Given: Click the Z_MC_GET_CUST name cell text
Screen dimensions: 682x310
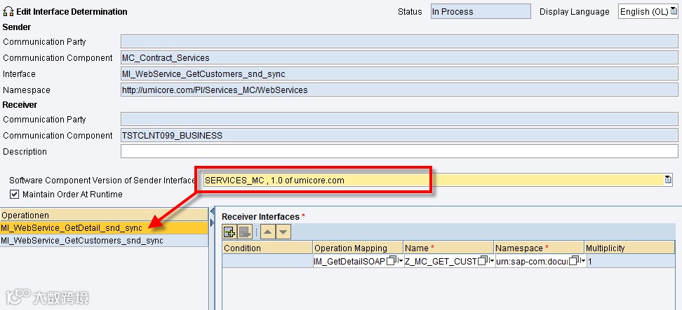Looking at the screenshot, I should (x=441, y=261).
